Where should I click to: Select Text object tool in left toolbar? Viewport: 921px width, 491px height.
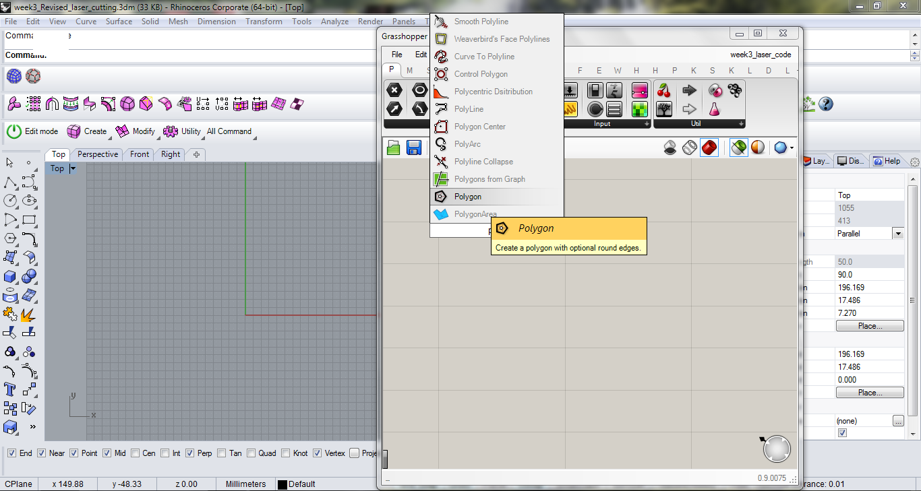pos(10,389)
